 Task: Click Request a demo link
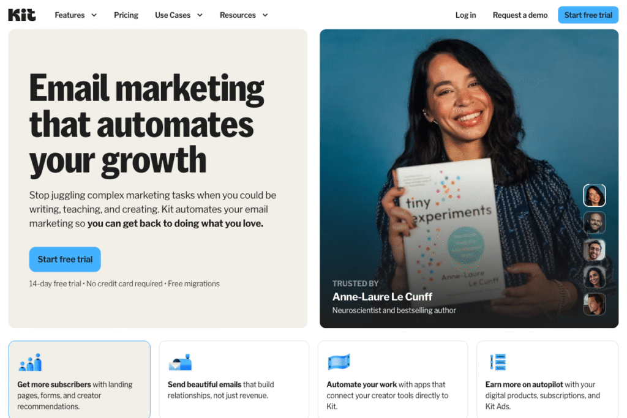520,15
